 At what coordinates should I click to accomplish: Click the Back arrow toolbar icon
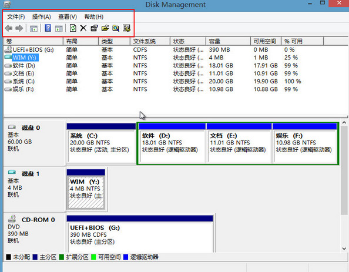(9, 28)
